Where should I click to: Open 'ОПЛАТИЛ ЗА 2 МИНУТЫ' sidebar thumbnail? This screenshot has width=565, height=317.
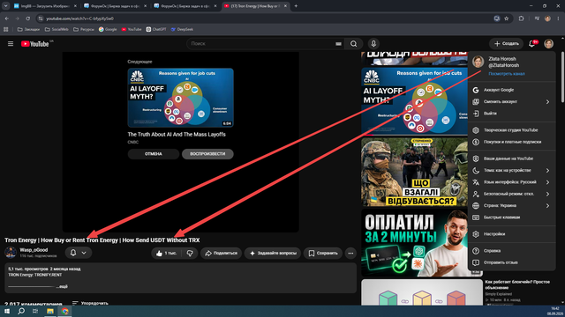coord(414,243)
